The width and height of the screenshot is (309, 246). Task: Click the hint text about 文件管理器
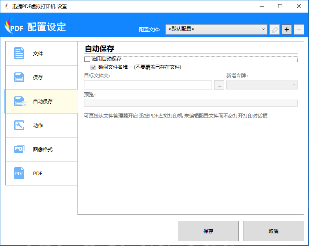176,116
